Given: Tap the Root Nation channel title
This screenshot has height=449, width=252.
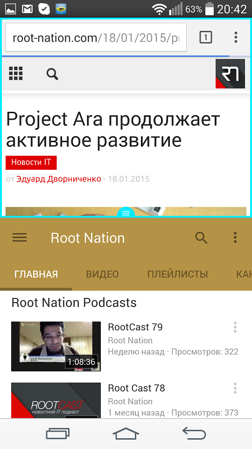Looking at the screenshot, I should coord(88,238).
